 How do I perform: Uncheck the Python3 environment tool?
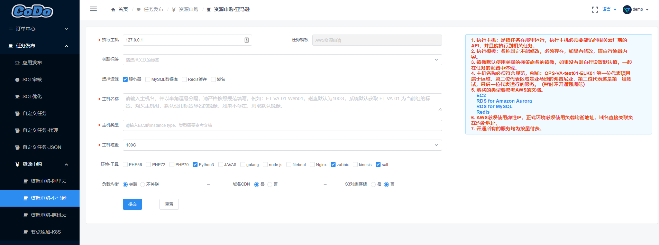point(195,164)
